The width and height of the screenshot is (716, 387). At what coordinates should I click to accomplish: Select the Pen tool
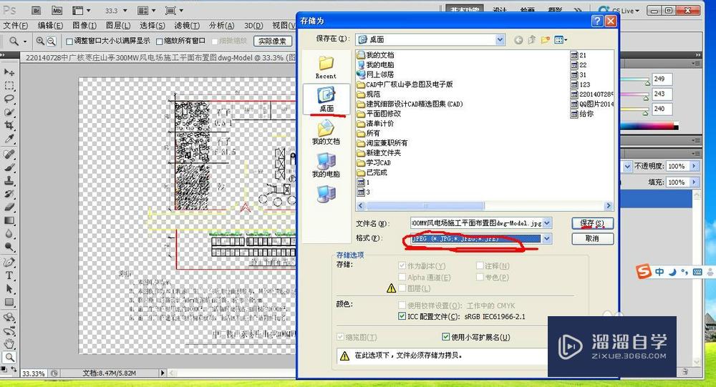[9, 262]
